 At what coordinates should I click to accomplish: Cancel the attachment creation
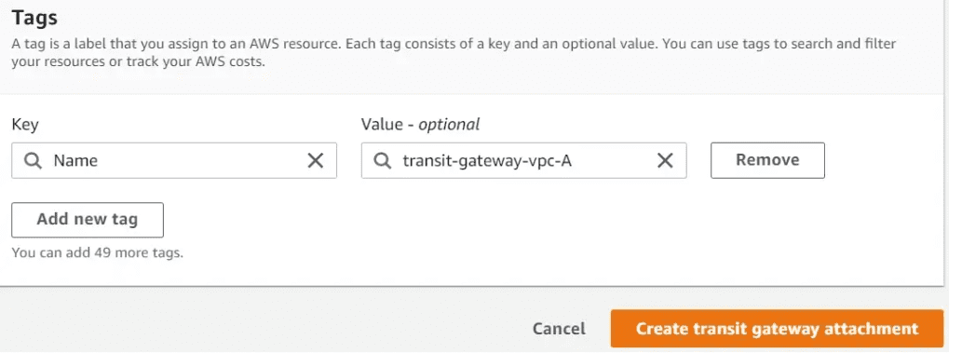pos(559,329)
